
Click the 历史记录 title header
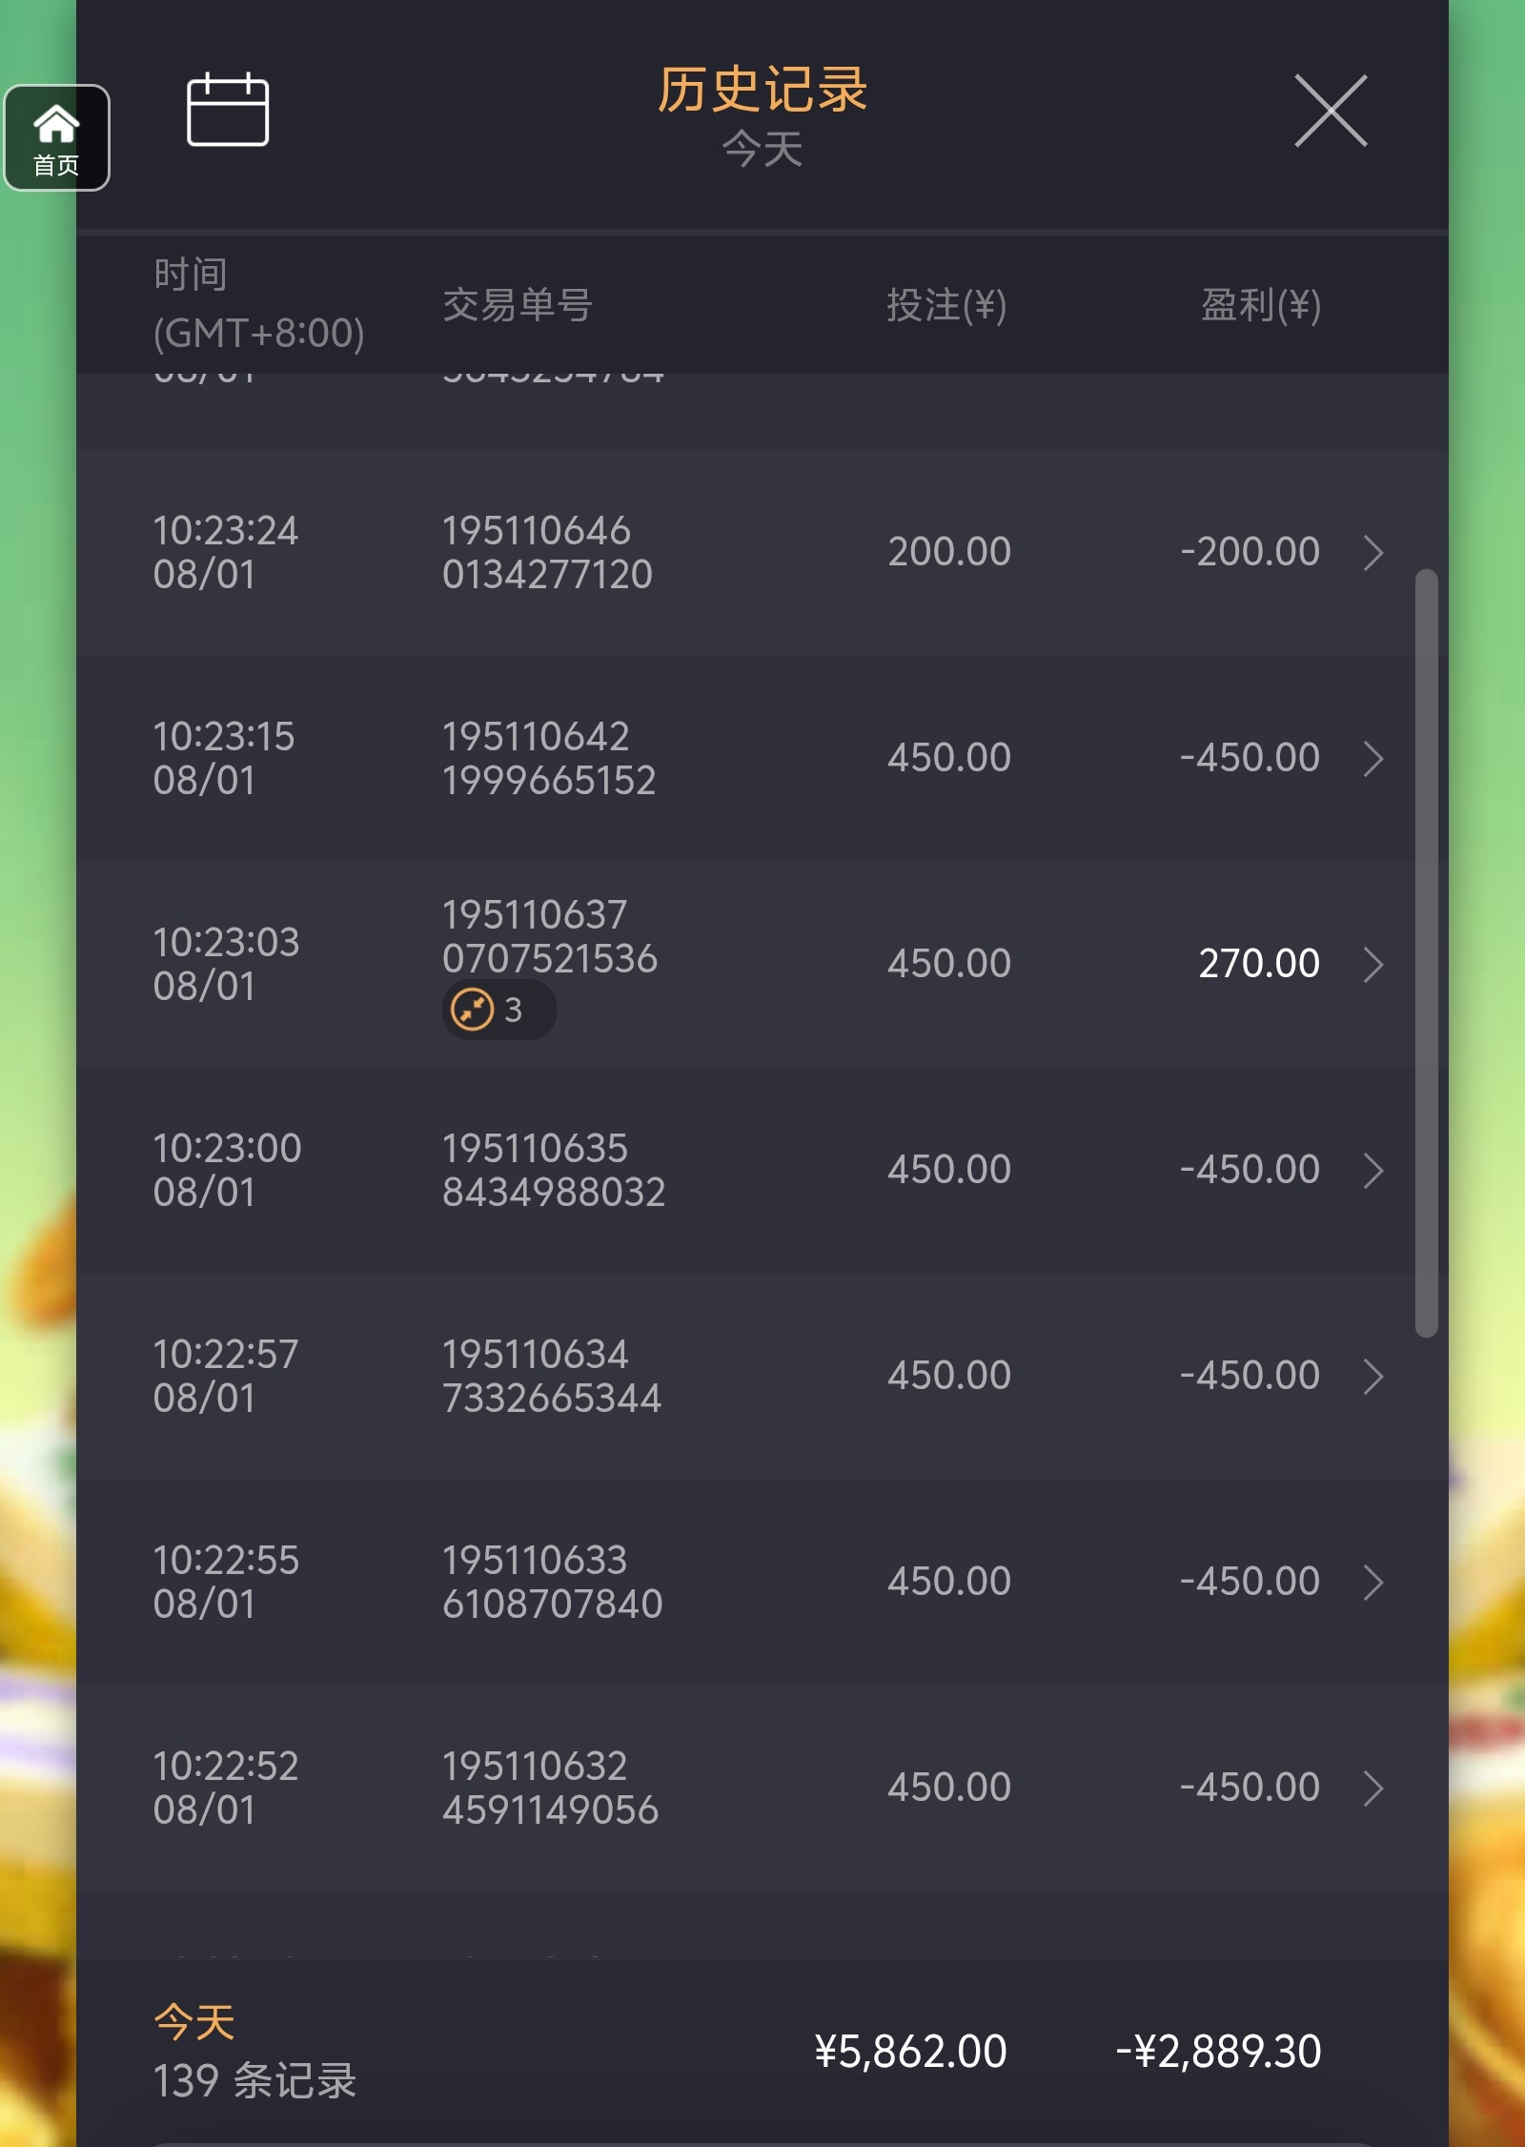pos(762,91)
